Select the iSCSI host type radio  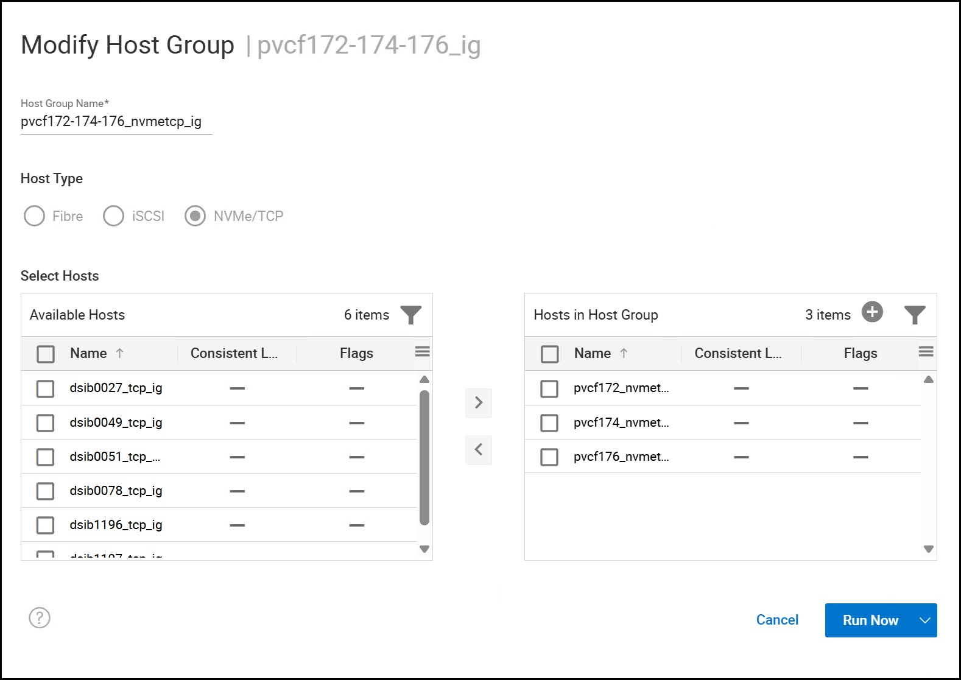click(x=113, y=216)
